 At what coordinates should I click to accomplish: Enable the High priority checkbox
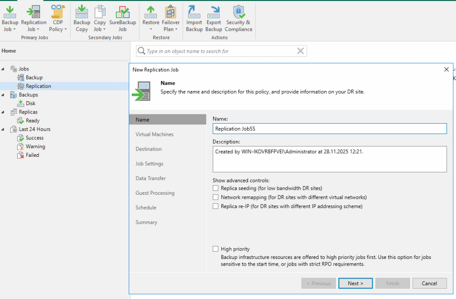(216, 249)
